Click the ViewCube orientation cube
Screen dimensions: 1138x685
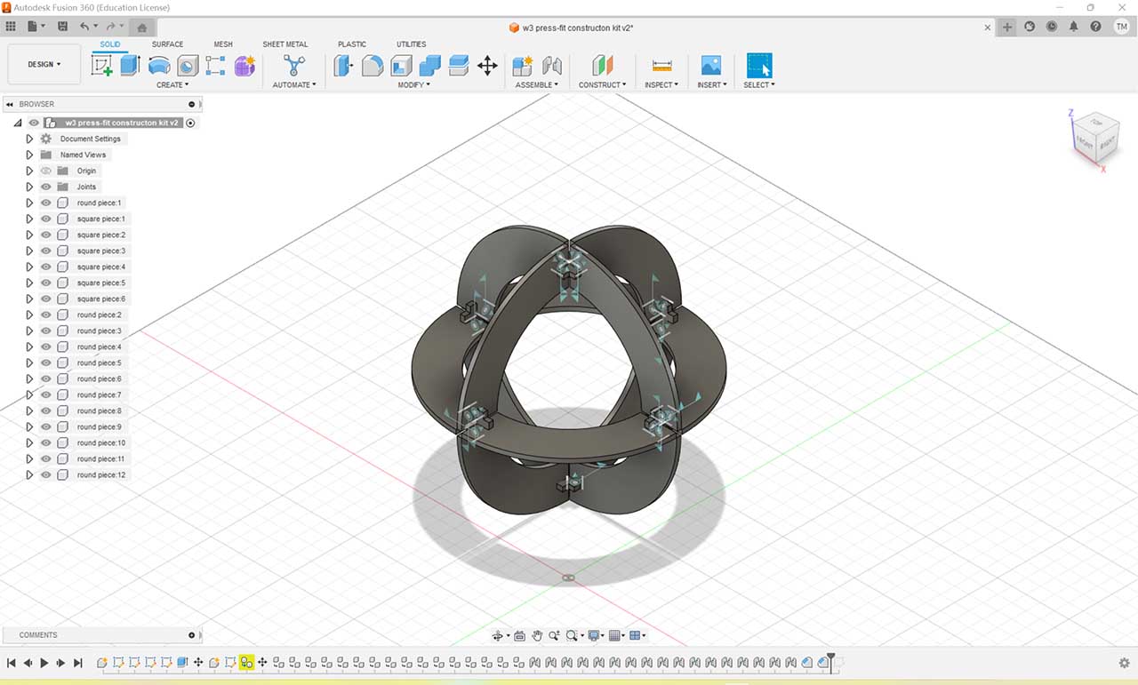[1094, 138]
